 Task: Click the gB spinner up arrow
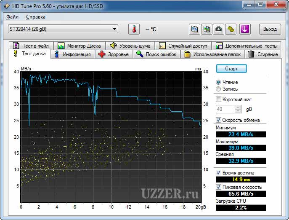(x=238, y=107)
